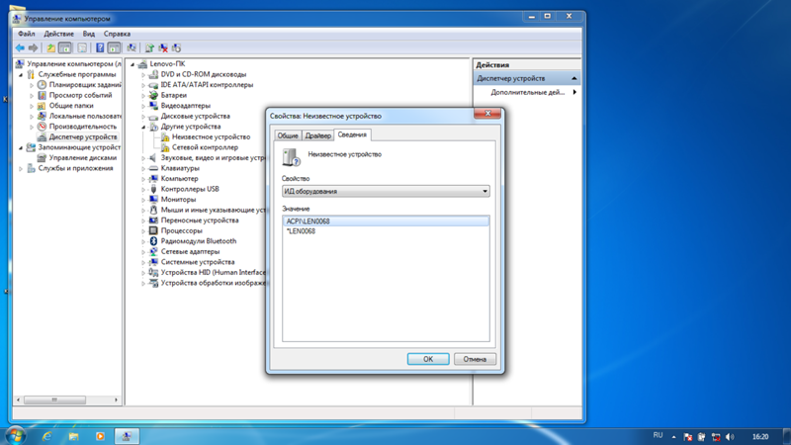Open the Файл menu
This screenshot has height=445, width=791.
(27, 34)
